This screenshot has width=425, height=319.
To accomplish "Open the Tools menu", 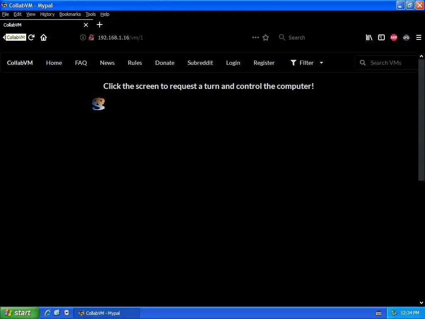I will tap(90, 14).
